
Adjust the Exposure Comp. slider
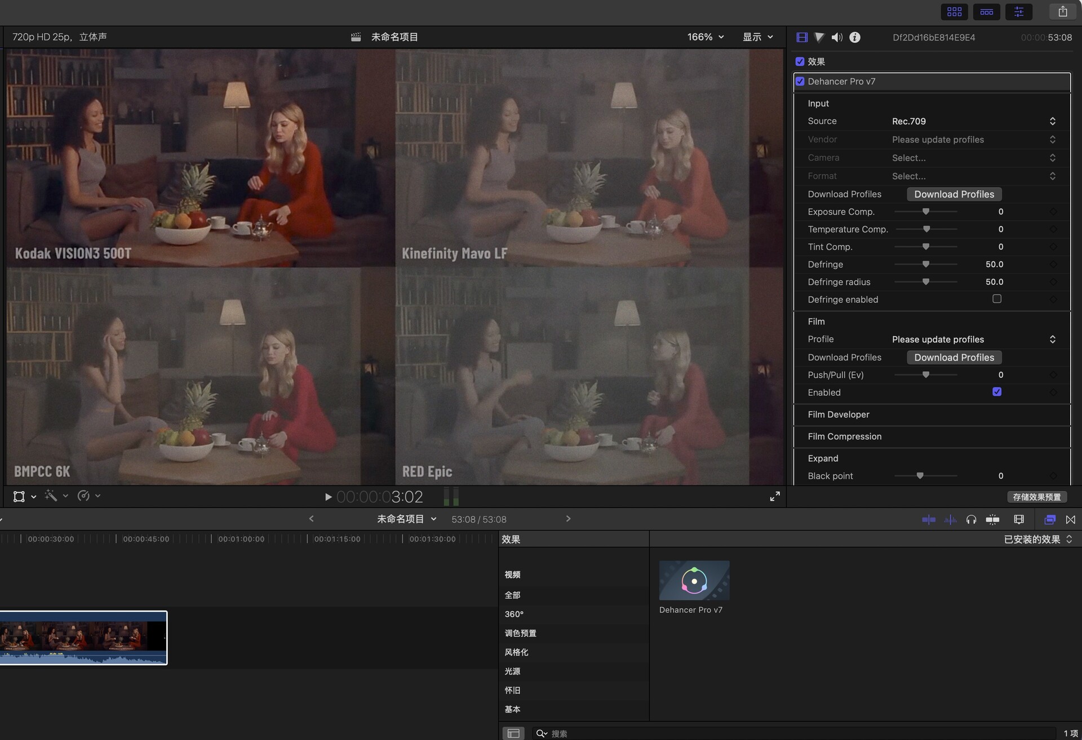pyautogui.click(x=925, y=212)
